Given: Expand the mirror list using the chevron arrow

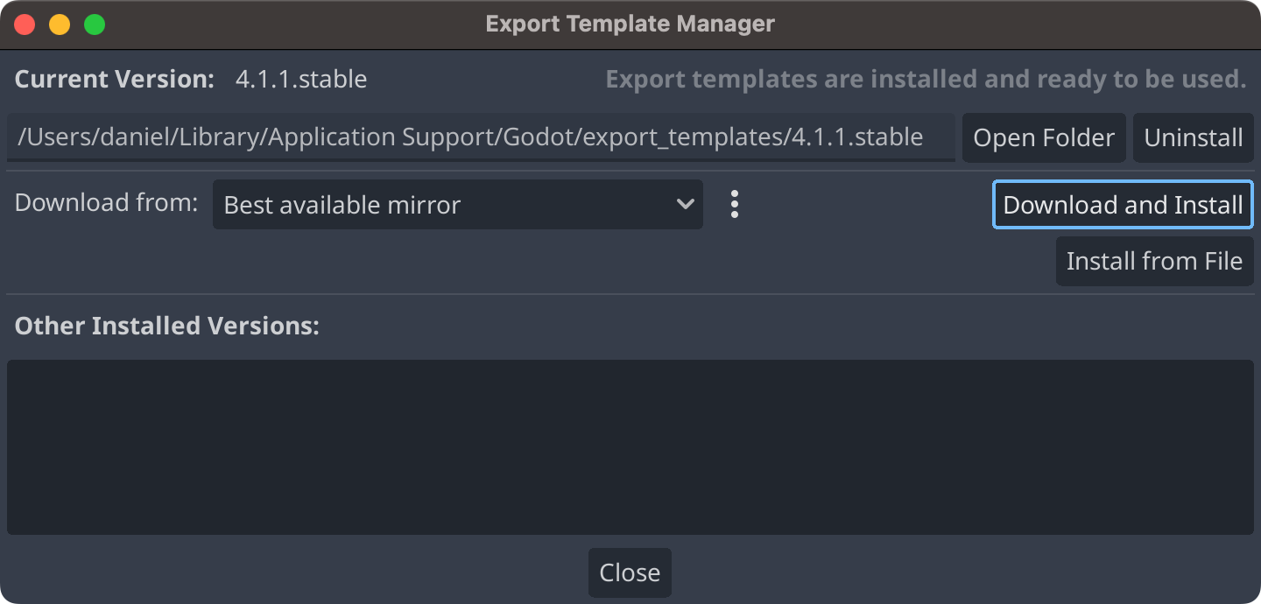Looking at the screenshot, I should 685,204.
